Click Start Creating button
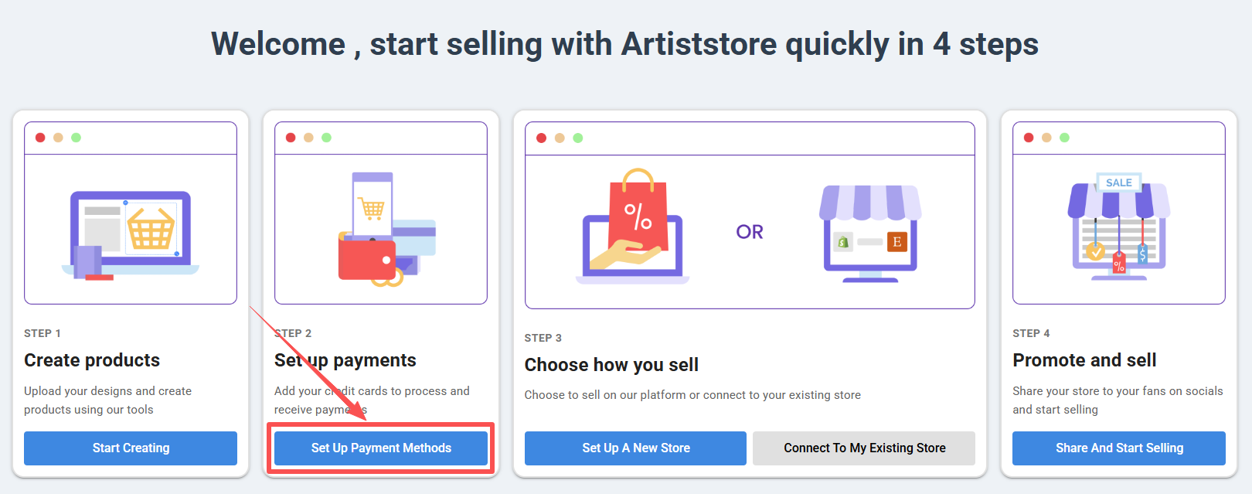Image resolution: width=1252 pixels, height=494 pixels. (131, 448)
